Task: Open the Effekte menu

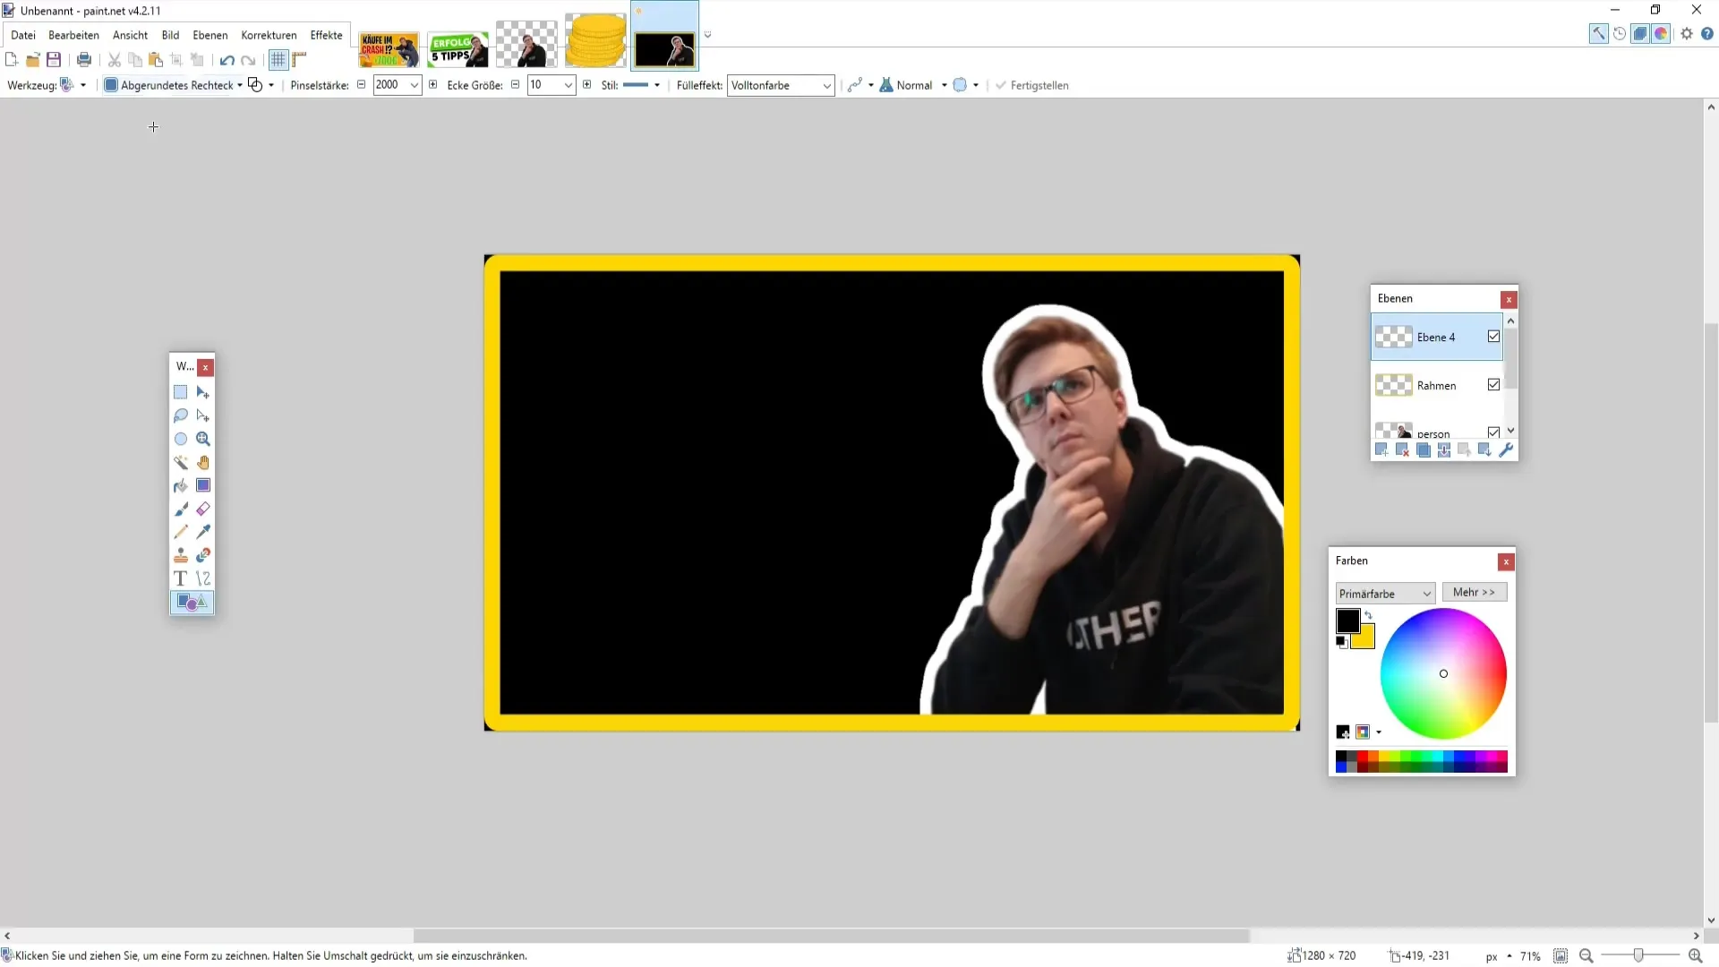Action: 326,34
